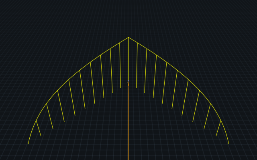This screenshot has width=257, height=160.
Task: Select the fourth yellow line right of center
Action: pyautogui.click(x=165, y=83)
